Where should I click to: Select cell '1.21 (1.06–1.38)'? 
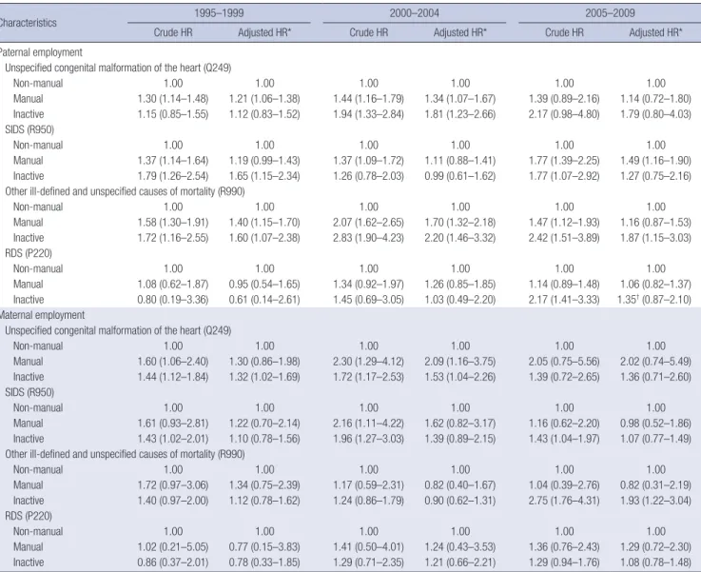pyautogui.click(x=264, y=99)
